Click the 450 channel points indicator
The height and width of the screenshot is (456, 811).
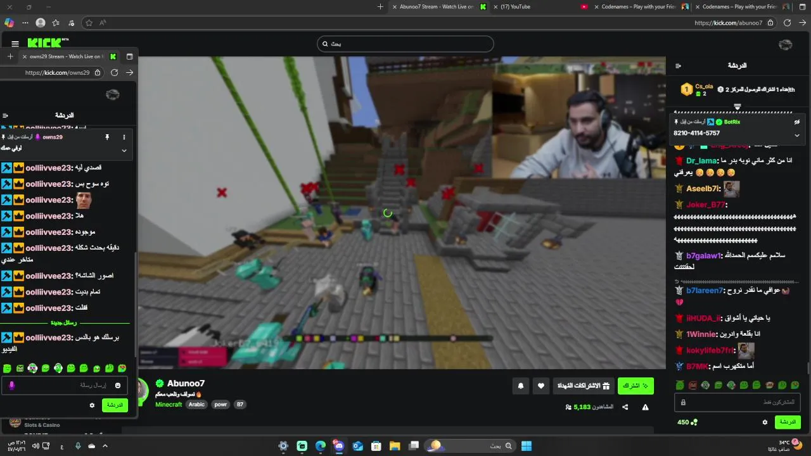tap(687, 422)
